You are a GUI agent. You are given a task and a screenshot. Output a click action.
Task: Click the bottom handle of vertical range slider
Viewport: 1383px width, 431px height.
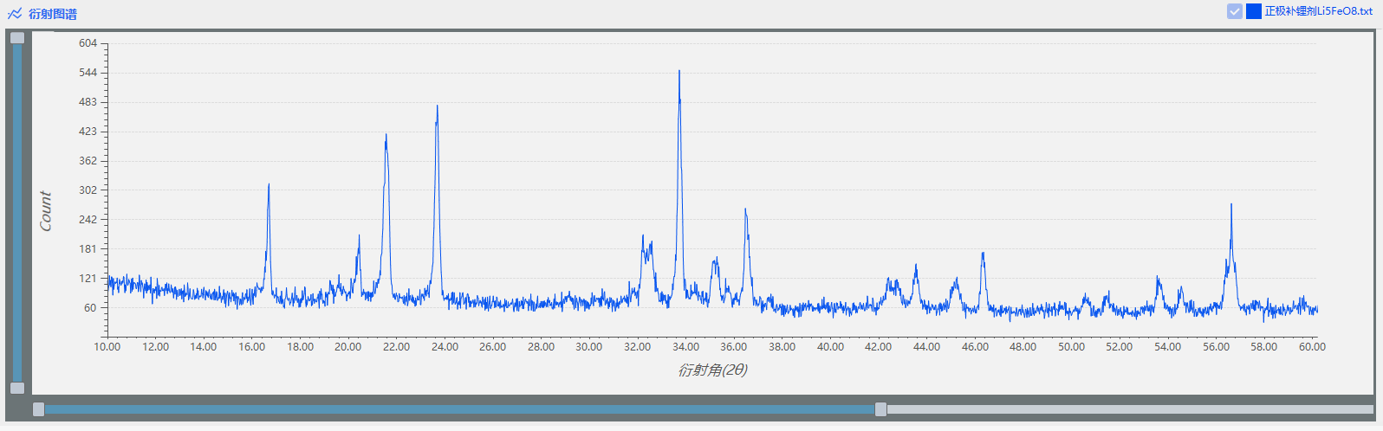pyautogui.click(x=17, y=388)
